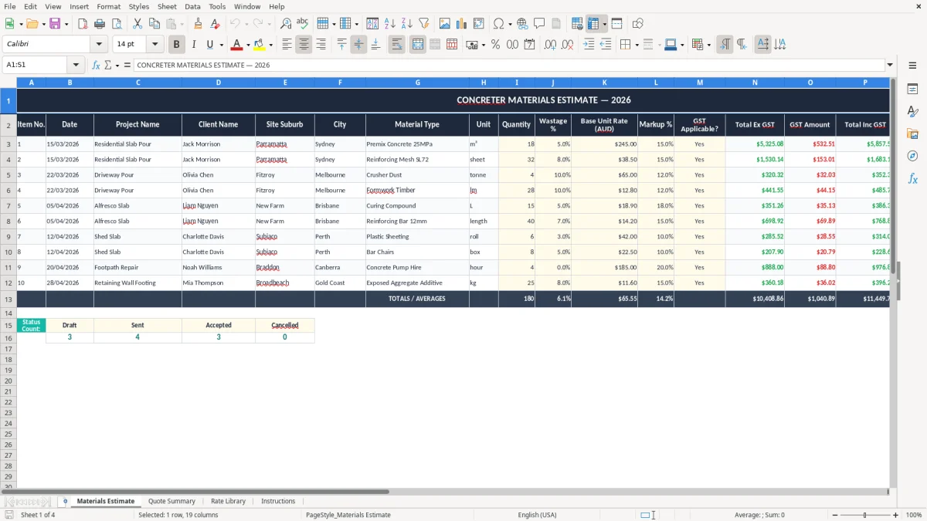The width and height of the screenshot is (927, 521).
Task: Click Sort Ascending icon
Action: pos(389,24)
